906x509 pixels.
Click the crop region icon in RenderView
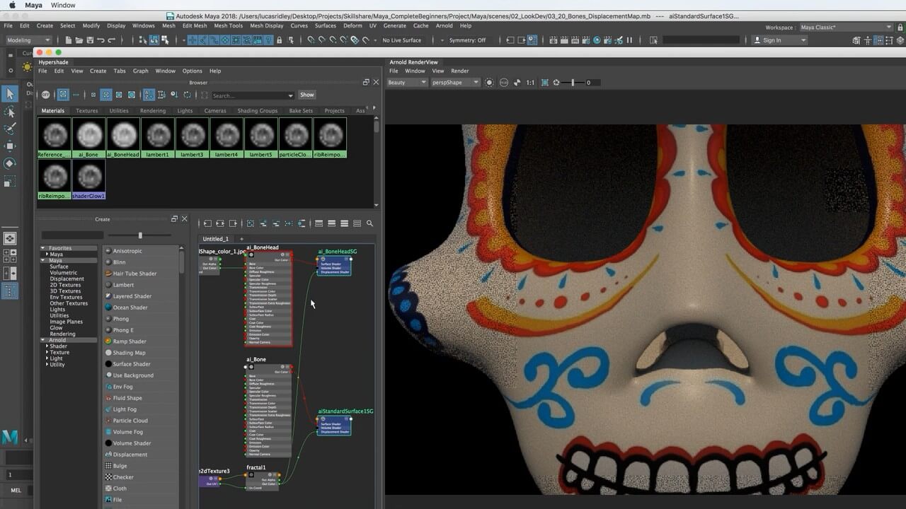pyautogui.click(x=544, y=83)
